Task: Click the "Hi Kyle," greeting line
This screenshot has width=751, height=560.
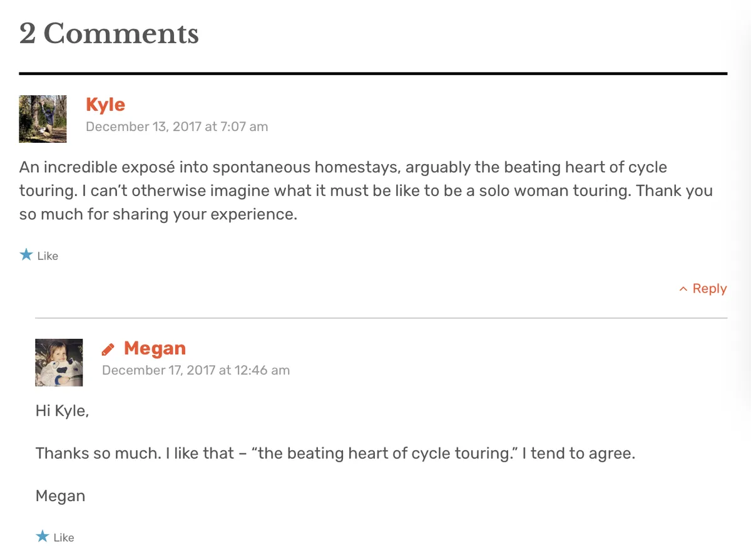Action: [62, 412]
